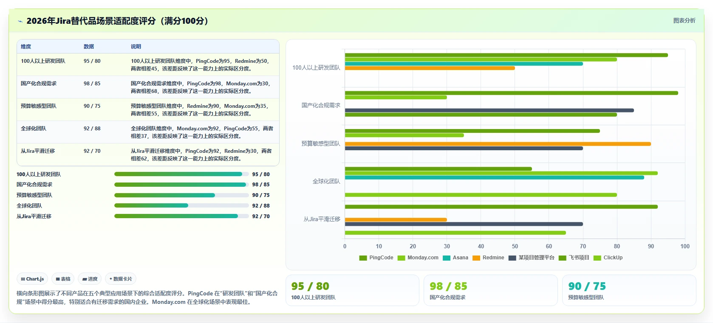Click orange Redmine bar in 从Jira平滑迁移 group
Viewport: 713px width, 323px height.
pyautogui.click(x=396, y=220)
